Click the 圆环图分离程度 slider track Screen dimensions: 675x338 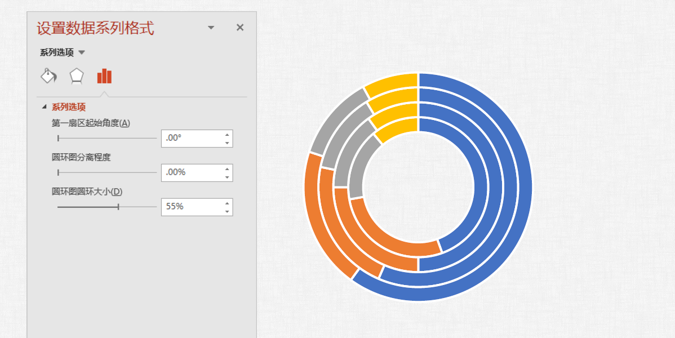click(107, 172)
